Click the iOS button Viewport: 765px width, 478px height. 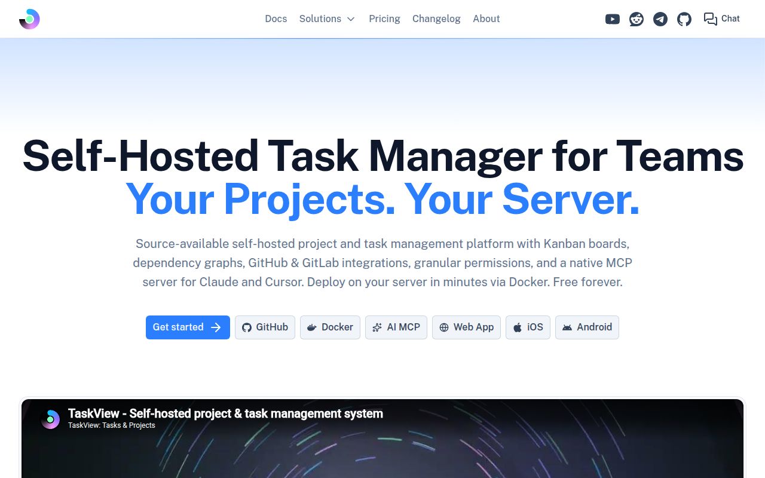[528, 327]
